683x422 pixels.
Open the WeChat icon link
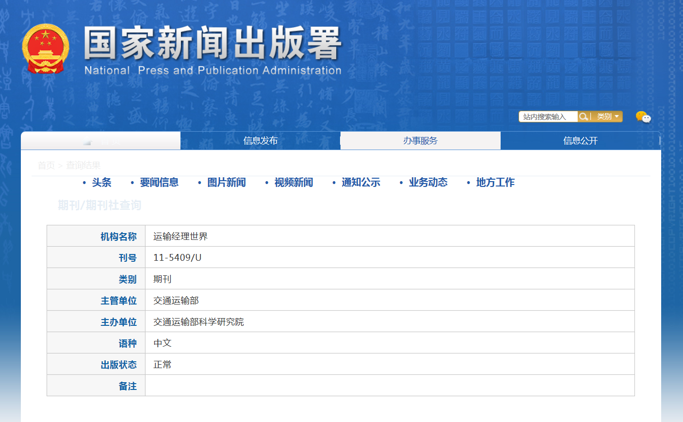pos(643,117)
